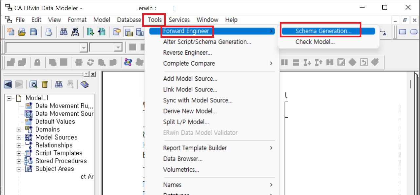Open the Edit menu
Screen dimensions: 420x195
(36, 20)
